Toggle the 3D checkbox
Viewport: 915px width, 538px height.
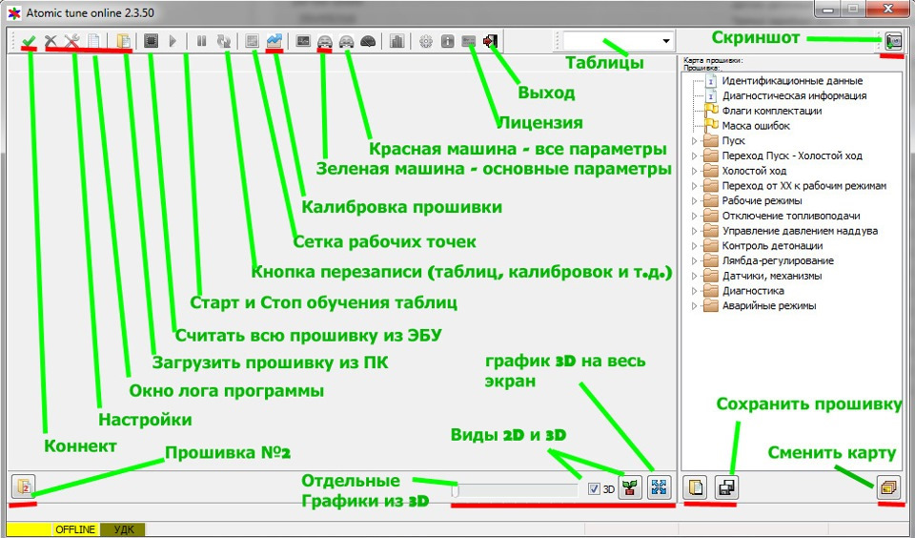pos(594,489)
